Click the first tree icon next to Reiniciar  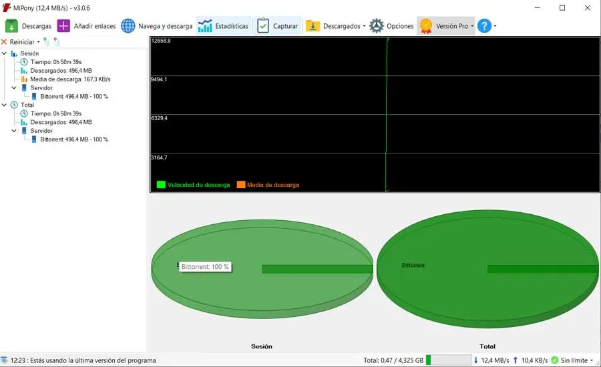[x=46, y=41]
